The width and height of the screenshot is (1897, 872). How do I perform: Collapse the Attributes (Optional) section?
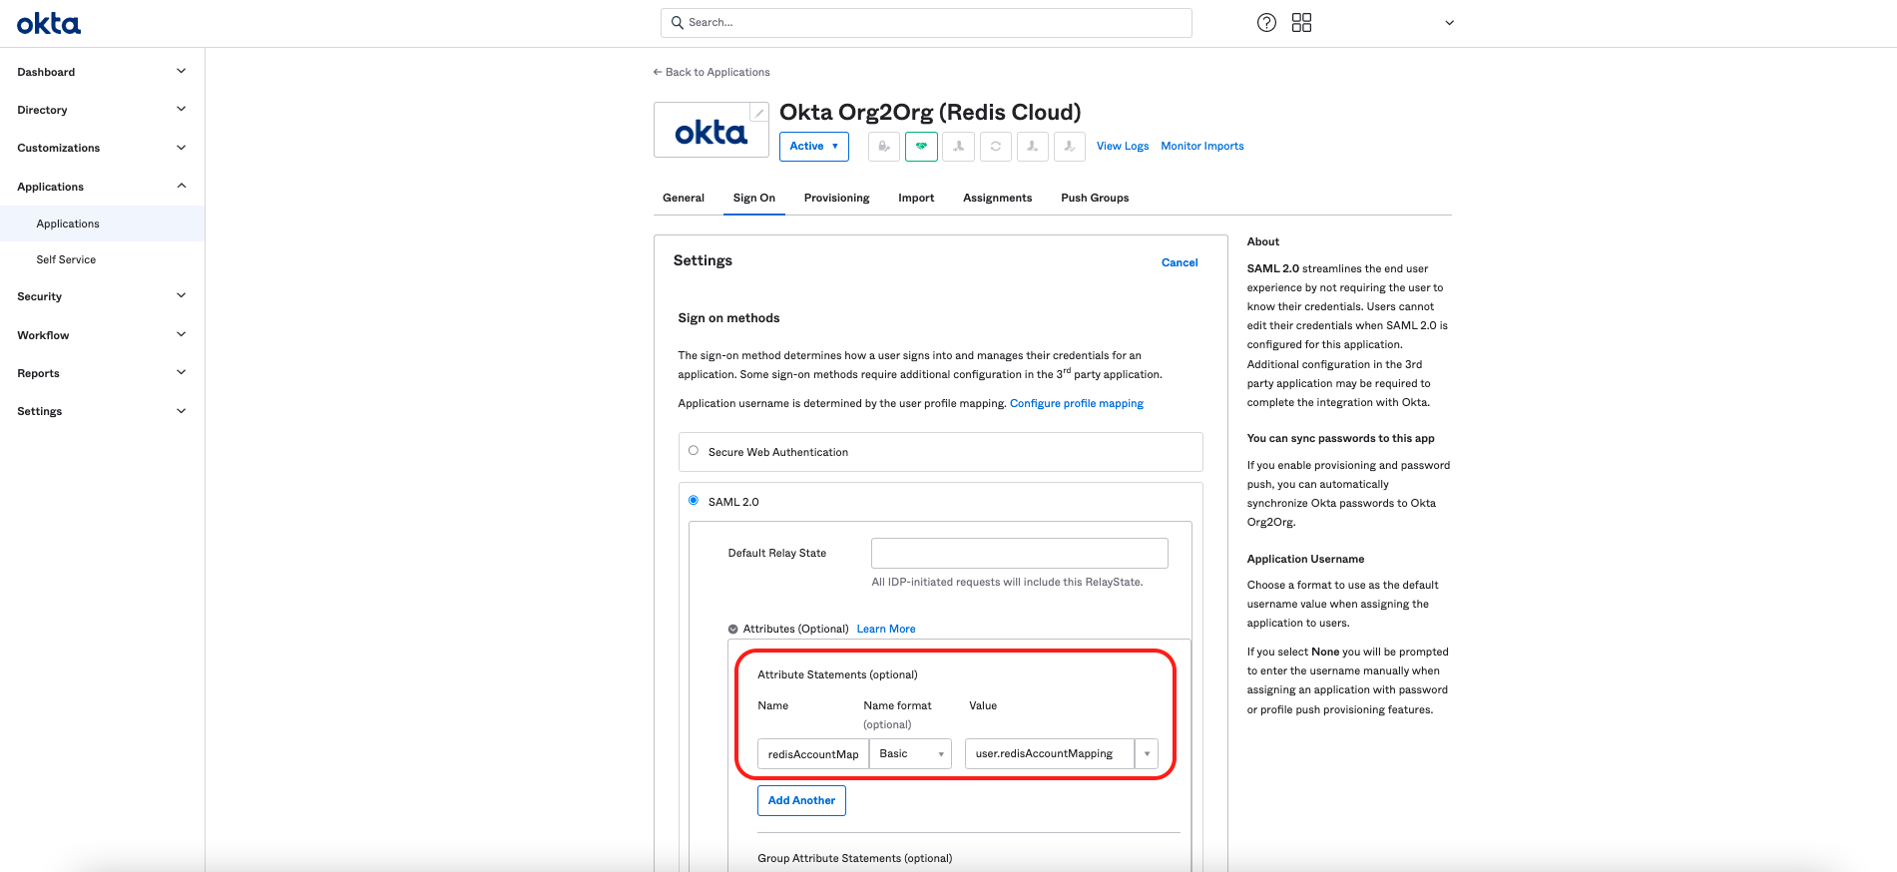click(733, 630)
